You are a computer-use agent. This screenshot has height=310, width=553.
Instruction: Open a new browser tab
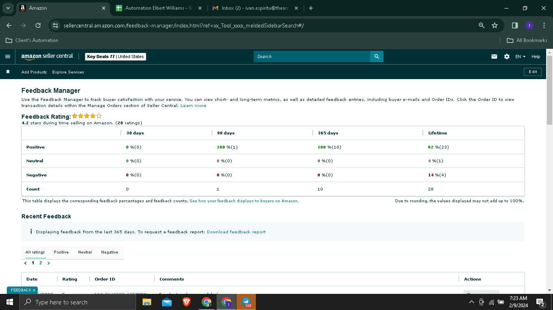311,8
